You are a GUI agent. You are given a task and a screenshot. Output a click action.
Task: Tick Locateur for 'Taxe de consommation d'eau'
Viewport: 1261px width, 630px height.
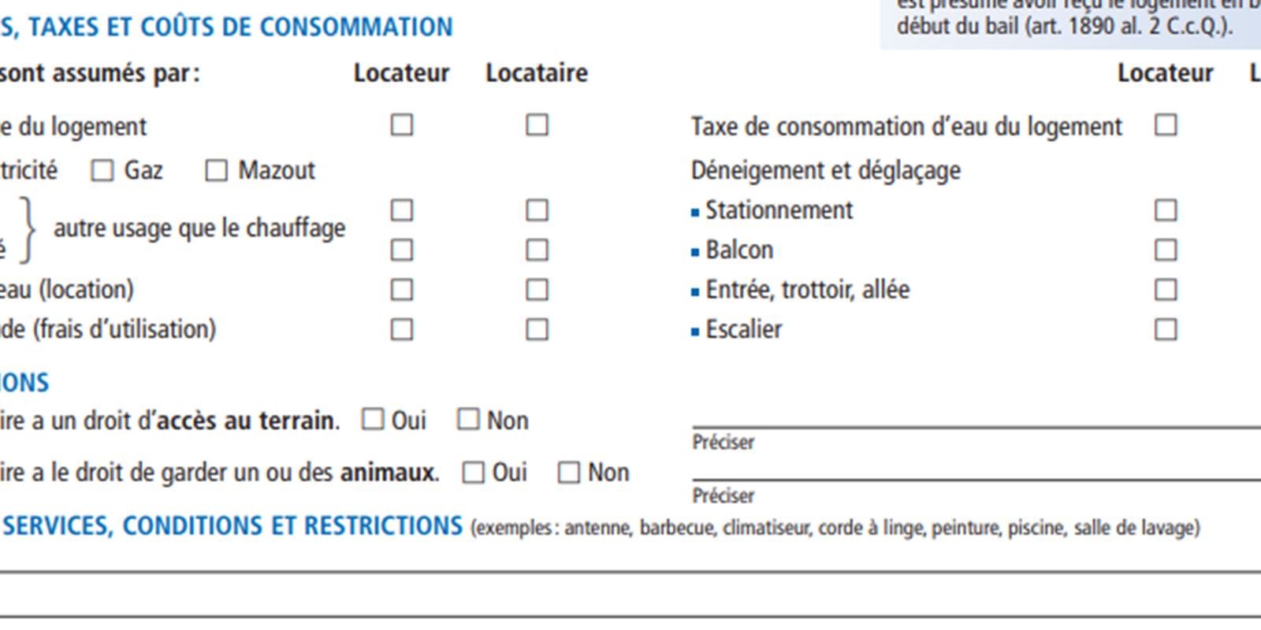(1166, 125)
